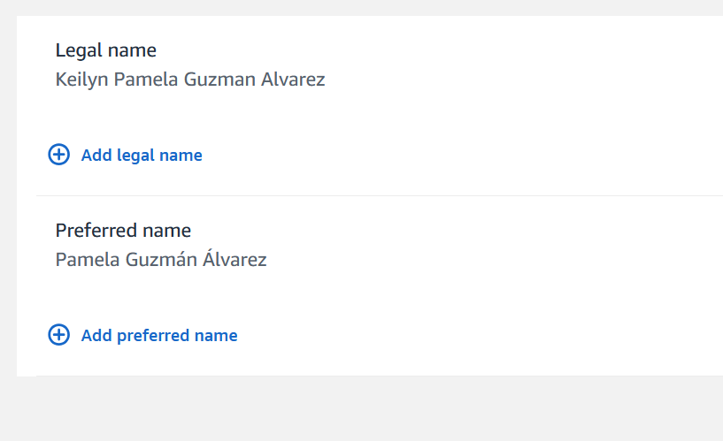723x441 pixels.
Task: Click Guzman in the legal name value
Action: click(219, 80)
